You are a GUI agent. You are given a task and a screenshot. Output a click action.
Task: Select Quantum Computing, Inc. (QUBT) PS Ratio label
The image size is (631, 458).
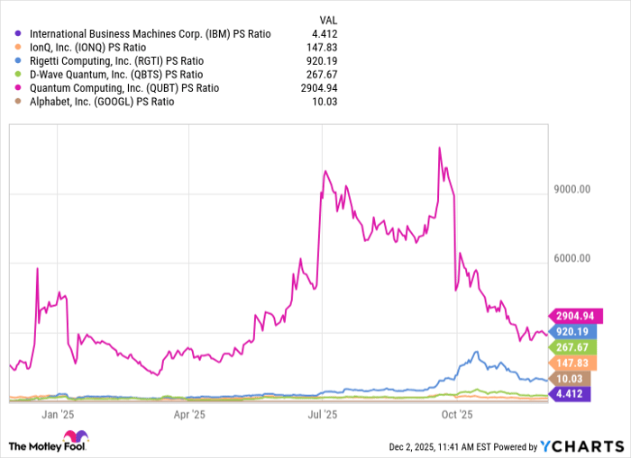click(124, 88)
